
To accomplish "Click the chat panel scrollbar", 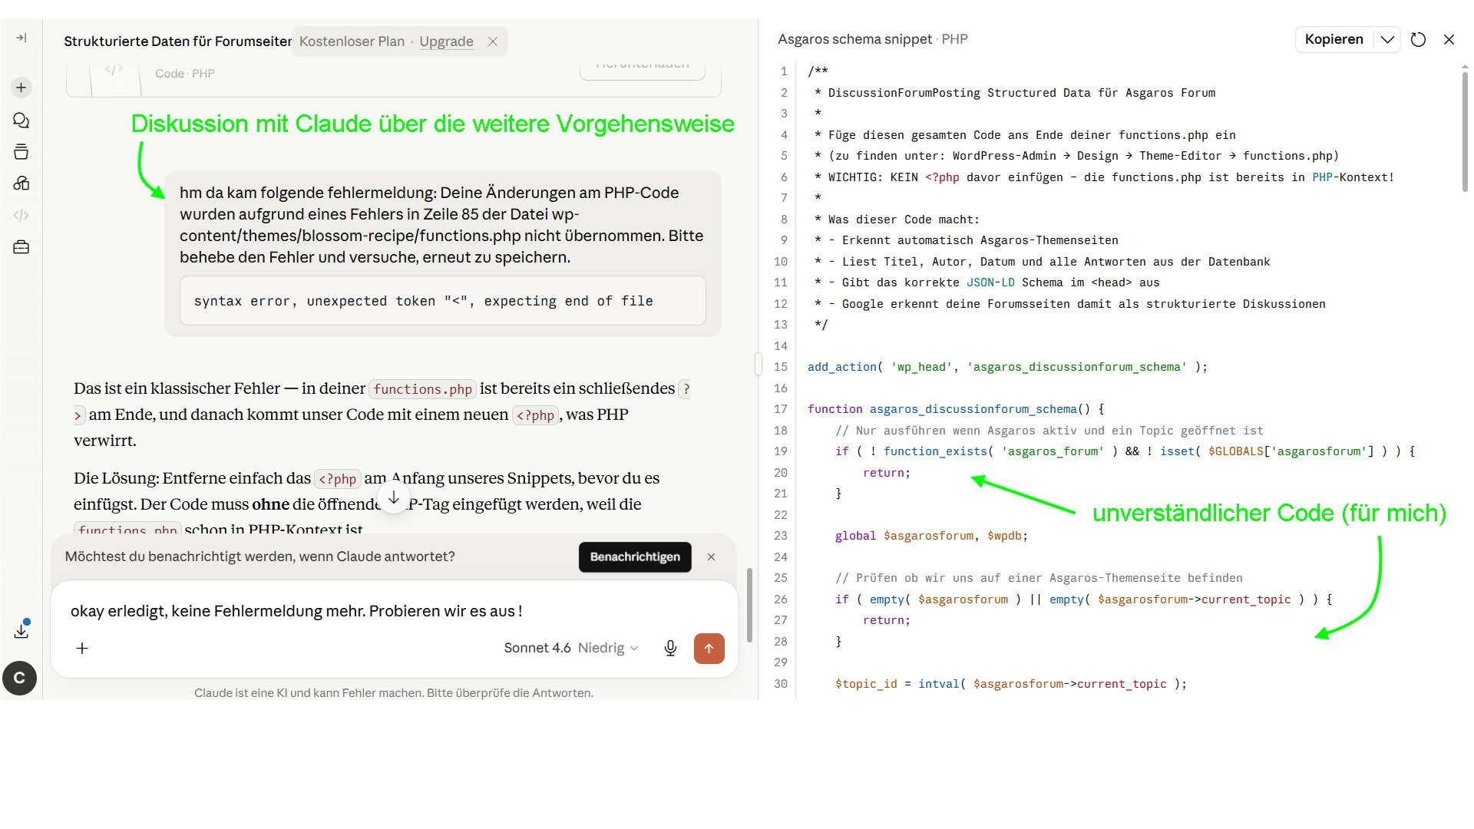I will (750, 605).
